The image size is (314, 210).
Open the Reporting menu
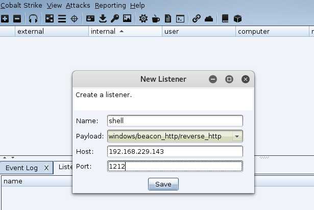tap(110, 6)
